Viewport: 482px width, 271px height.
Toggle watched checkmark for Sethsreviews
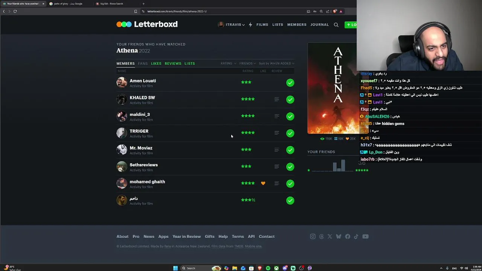tap(290, 166)
